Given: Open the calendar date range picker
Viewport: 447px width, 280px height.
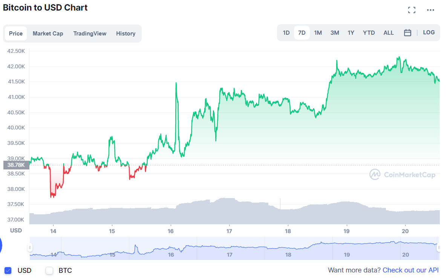Looking at the screenshot, I should tap(407, 33).
